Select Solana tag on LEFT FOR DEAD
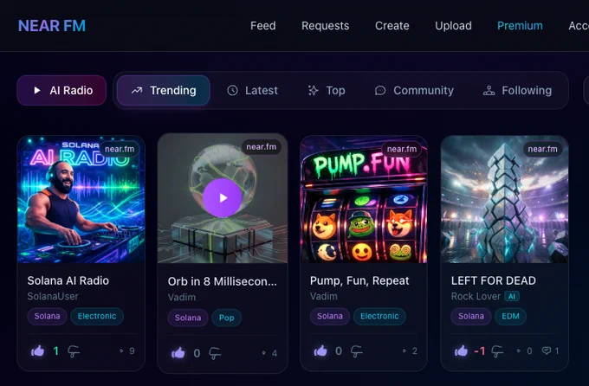The height and width of the screenshot is (386, 589). click(x=470, y=316)
